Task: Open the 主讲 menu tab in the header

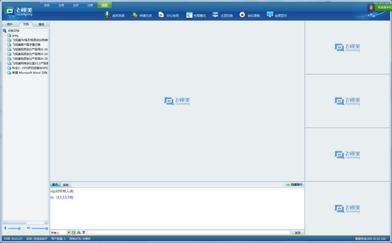Action: (76, 5)
